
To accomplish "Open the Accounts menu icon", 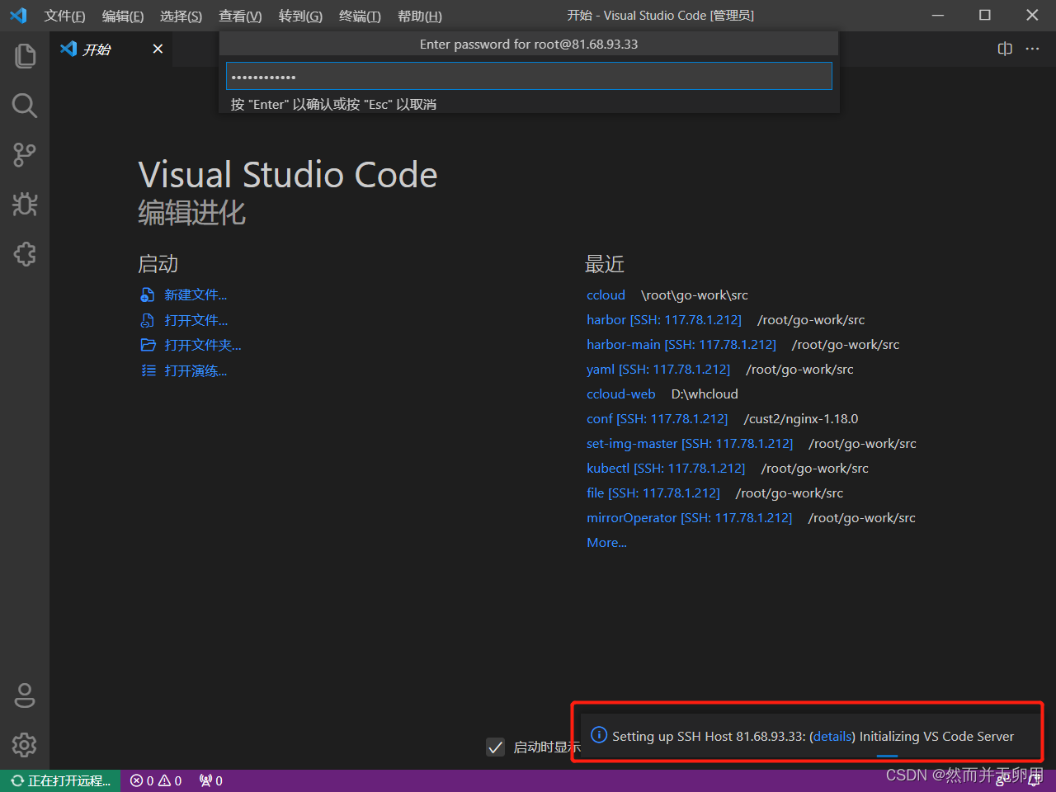I will 25,695.
